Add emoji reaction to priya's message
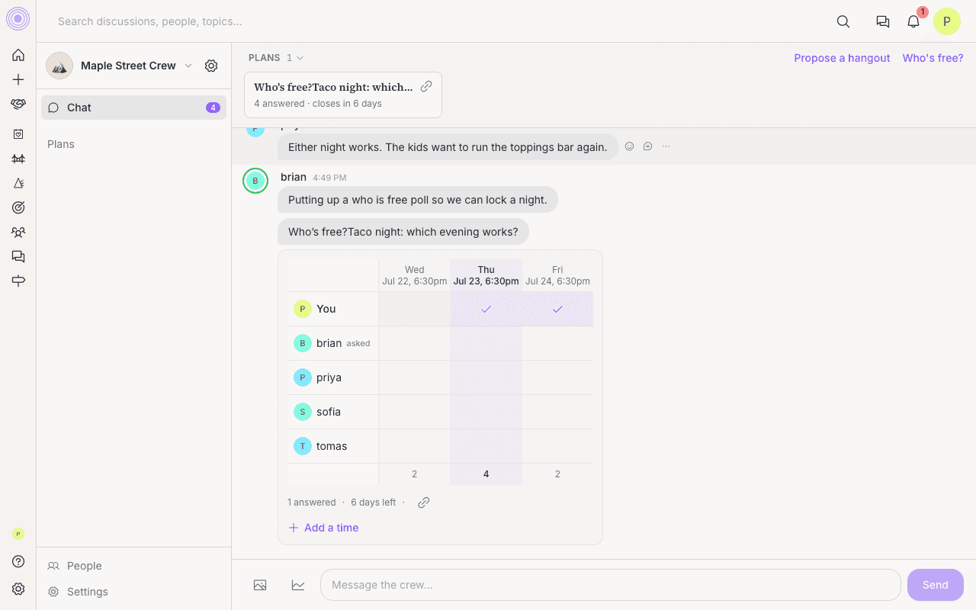 [x=629, y=146]
